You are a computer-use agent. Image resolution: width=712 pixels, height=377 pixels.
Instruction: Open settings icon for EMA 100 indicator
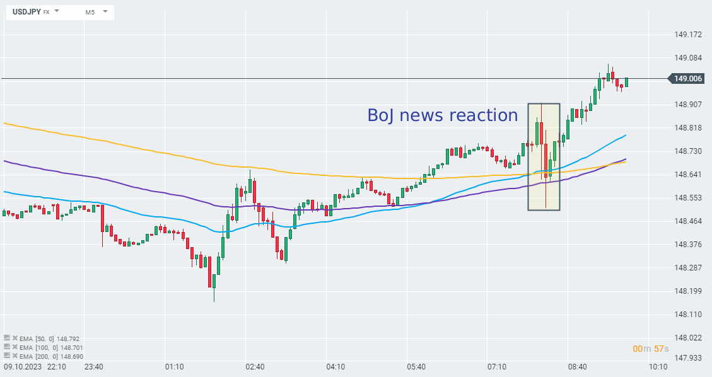pyautogui.click(x=6, y=347)
